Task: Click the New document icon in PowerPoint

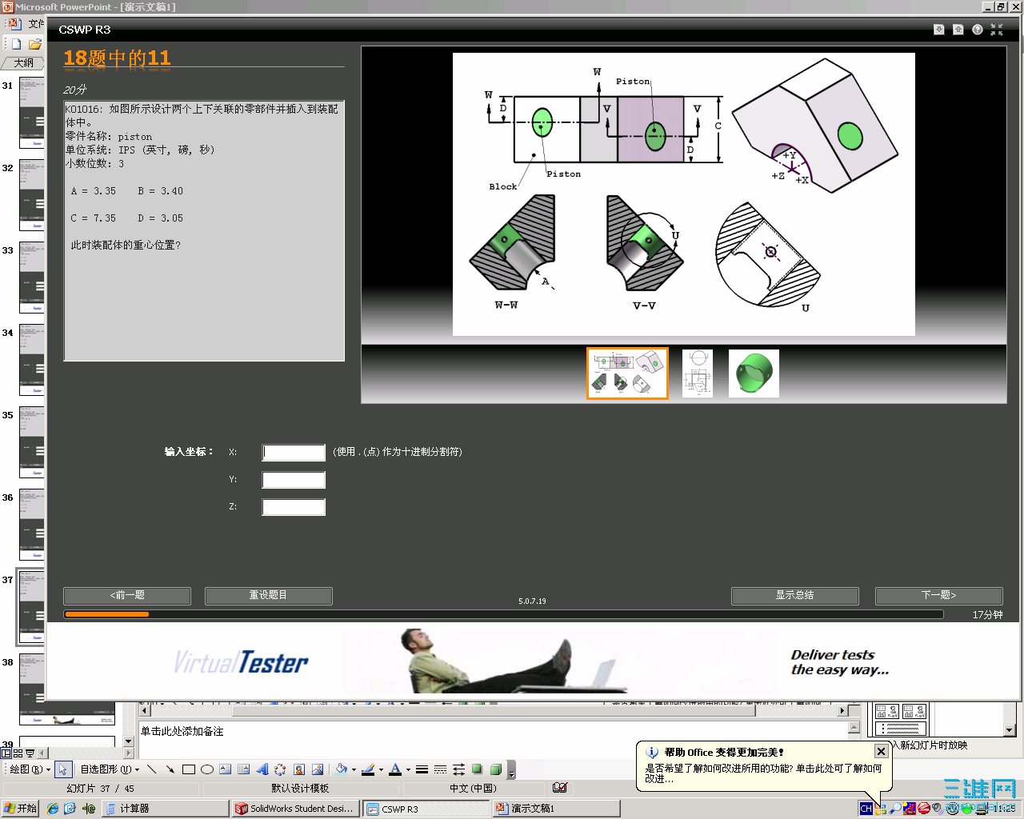Action: 16,44
